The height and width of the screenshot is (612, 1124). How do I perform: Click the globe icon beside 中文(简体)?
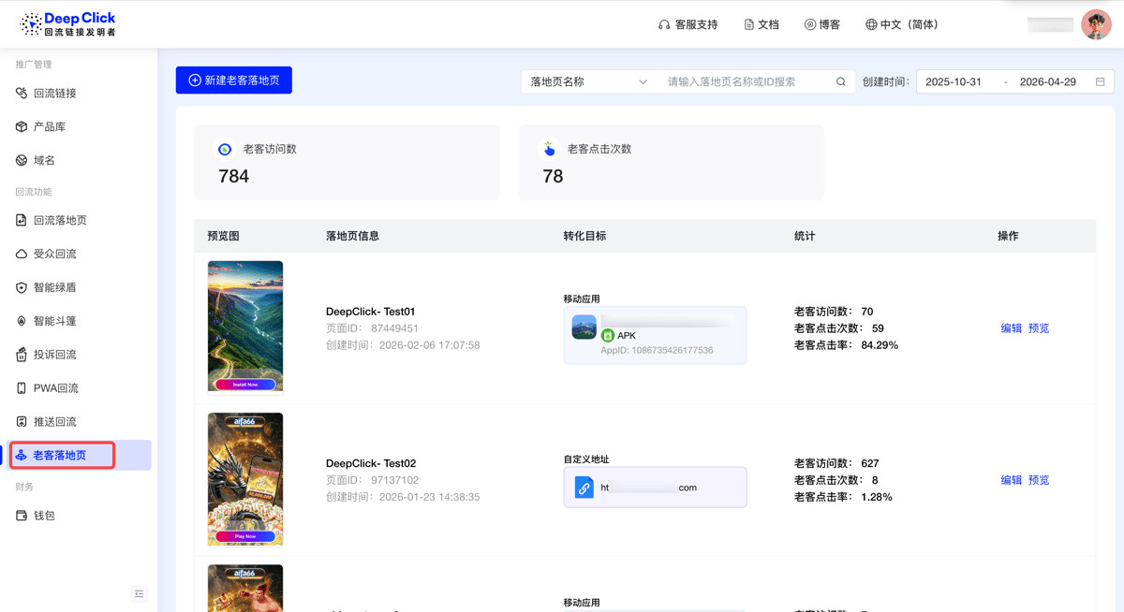tap(871, 24)
